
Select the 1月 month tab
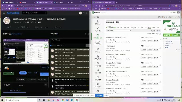pos(118,27)
